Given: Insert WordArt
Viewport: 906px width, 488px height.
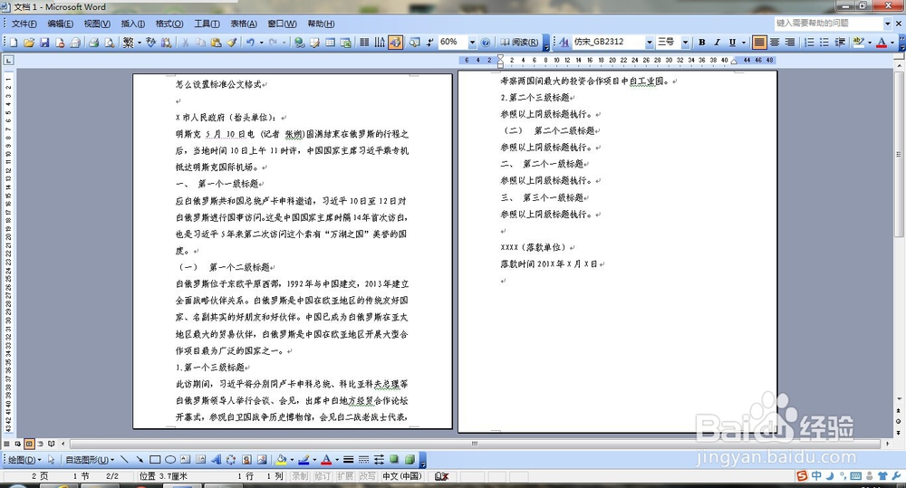Looking at the screenshot, I should pos(217,460).
